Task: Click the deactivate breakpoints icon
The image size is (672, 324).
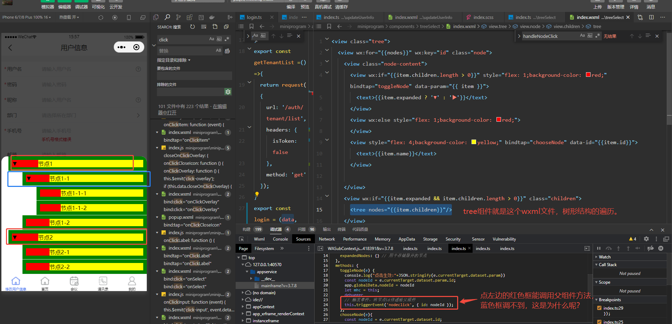Action: click(651, 248)
